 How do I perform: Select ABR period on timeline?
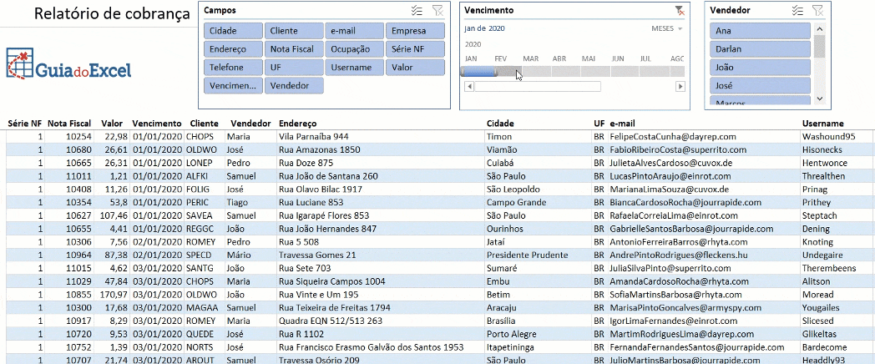566,72
